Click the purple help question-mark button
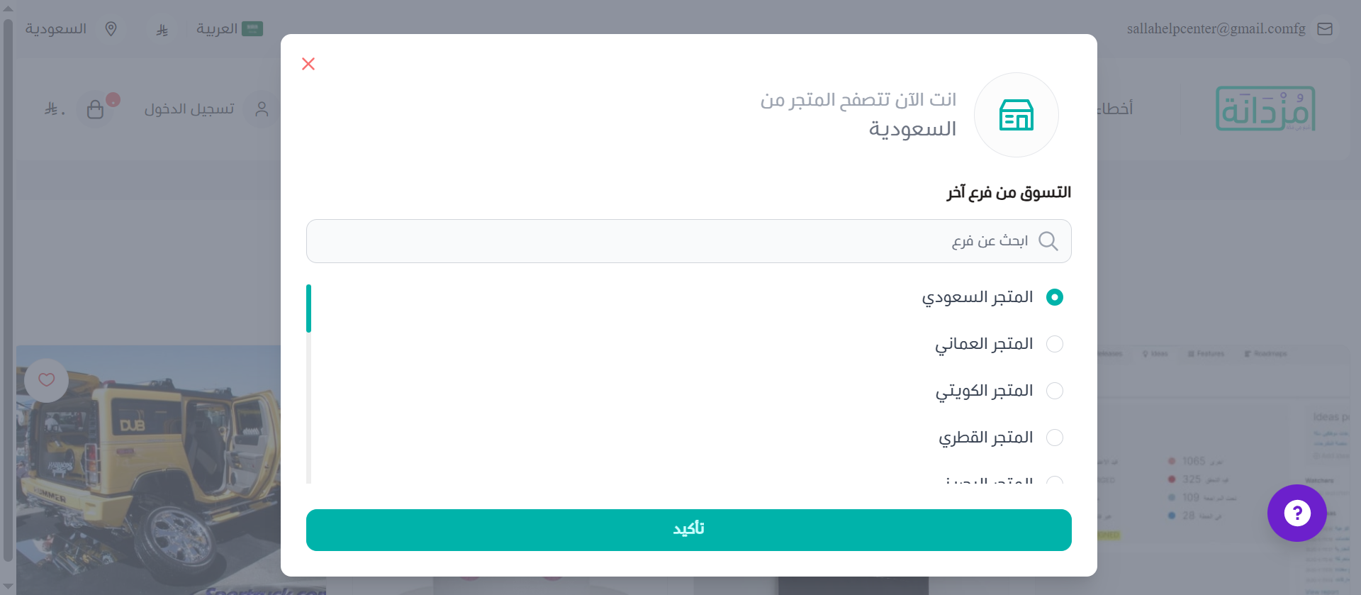 pyautogui.click(x=1296, y=513)
